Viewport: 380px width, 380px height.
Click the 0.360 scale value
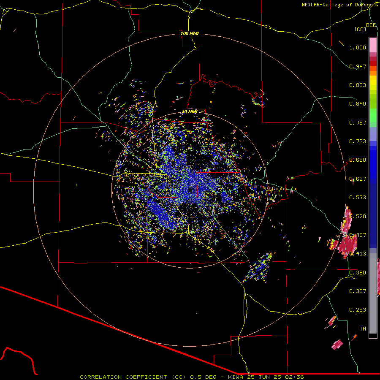(358, 273)
